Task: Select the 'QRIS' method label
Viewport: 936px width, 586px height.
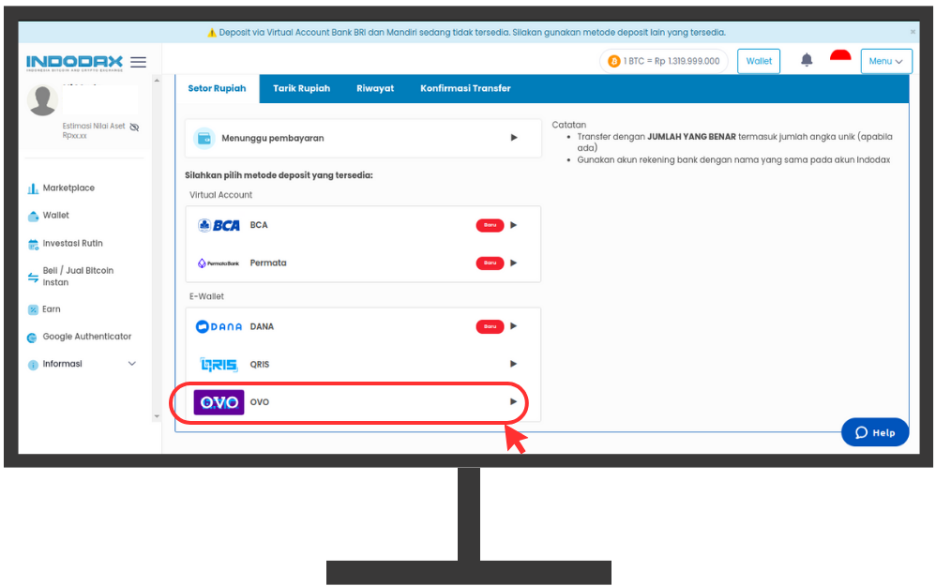Action: pyautogui.click(x=260, y=365)
